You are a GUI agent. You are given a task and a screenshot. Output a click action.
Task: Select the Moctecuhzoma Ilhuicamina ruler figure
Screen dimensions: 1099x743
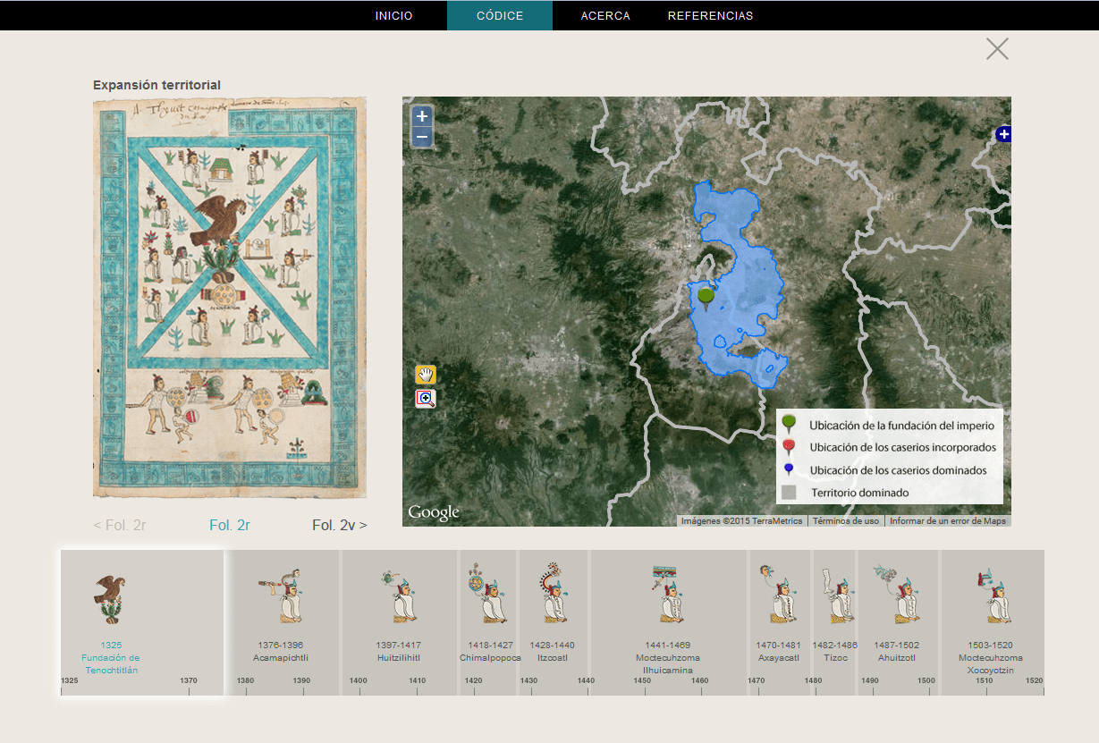click(668, 595)
